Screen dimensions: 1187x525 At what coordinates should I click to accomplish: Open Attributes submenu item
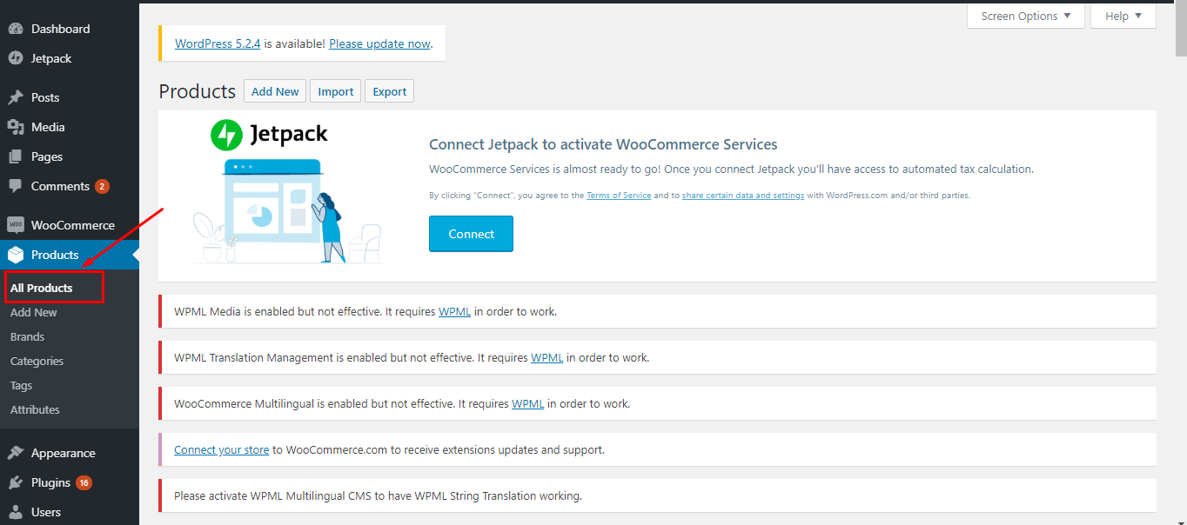[x=35, y=409]
